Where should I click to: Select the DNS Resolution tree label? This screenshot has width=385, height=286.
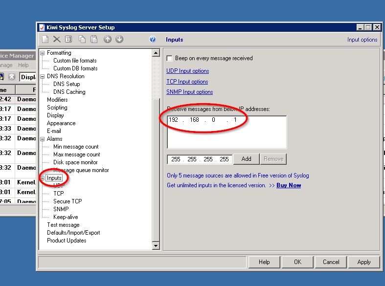(x=66, y=76)
